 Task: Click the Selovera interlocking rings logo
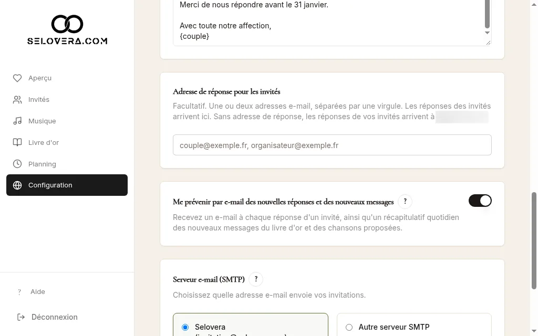[x=67, y=24]
